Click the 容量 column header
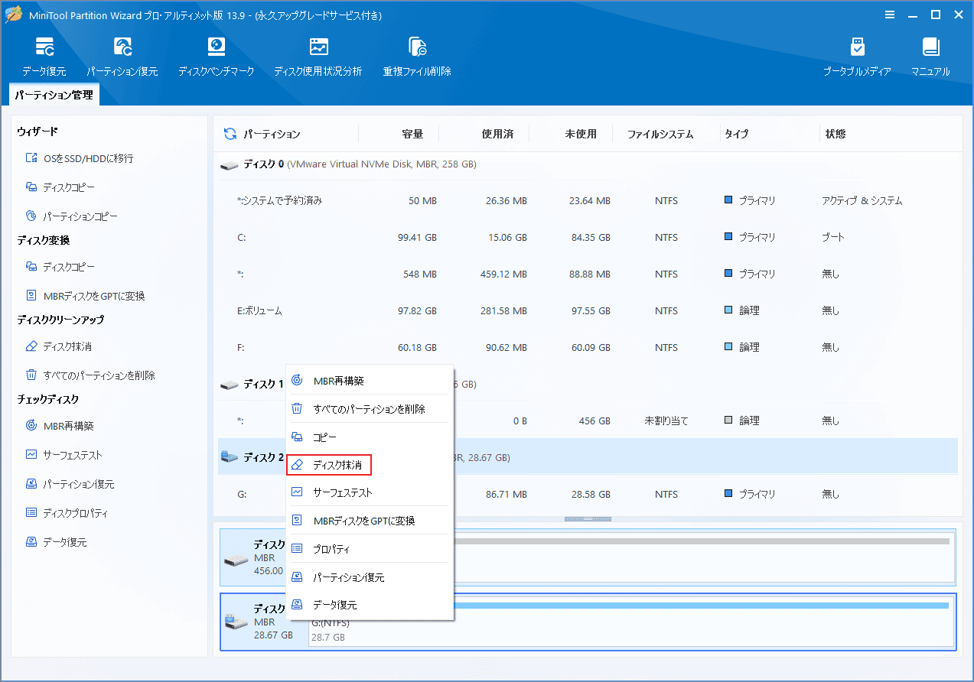 (412, 134)
